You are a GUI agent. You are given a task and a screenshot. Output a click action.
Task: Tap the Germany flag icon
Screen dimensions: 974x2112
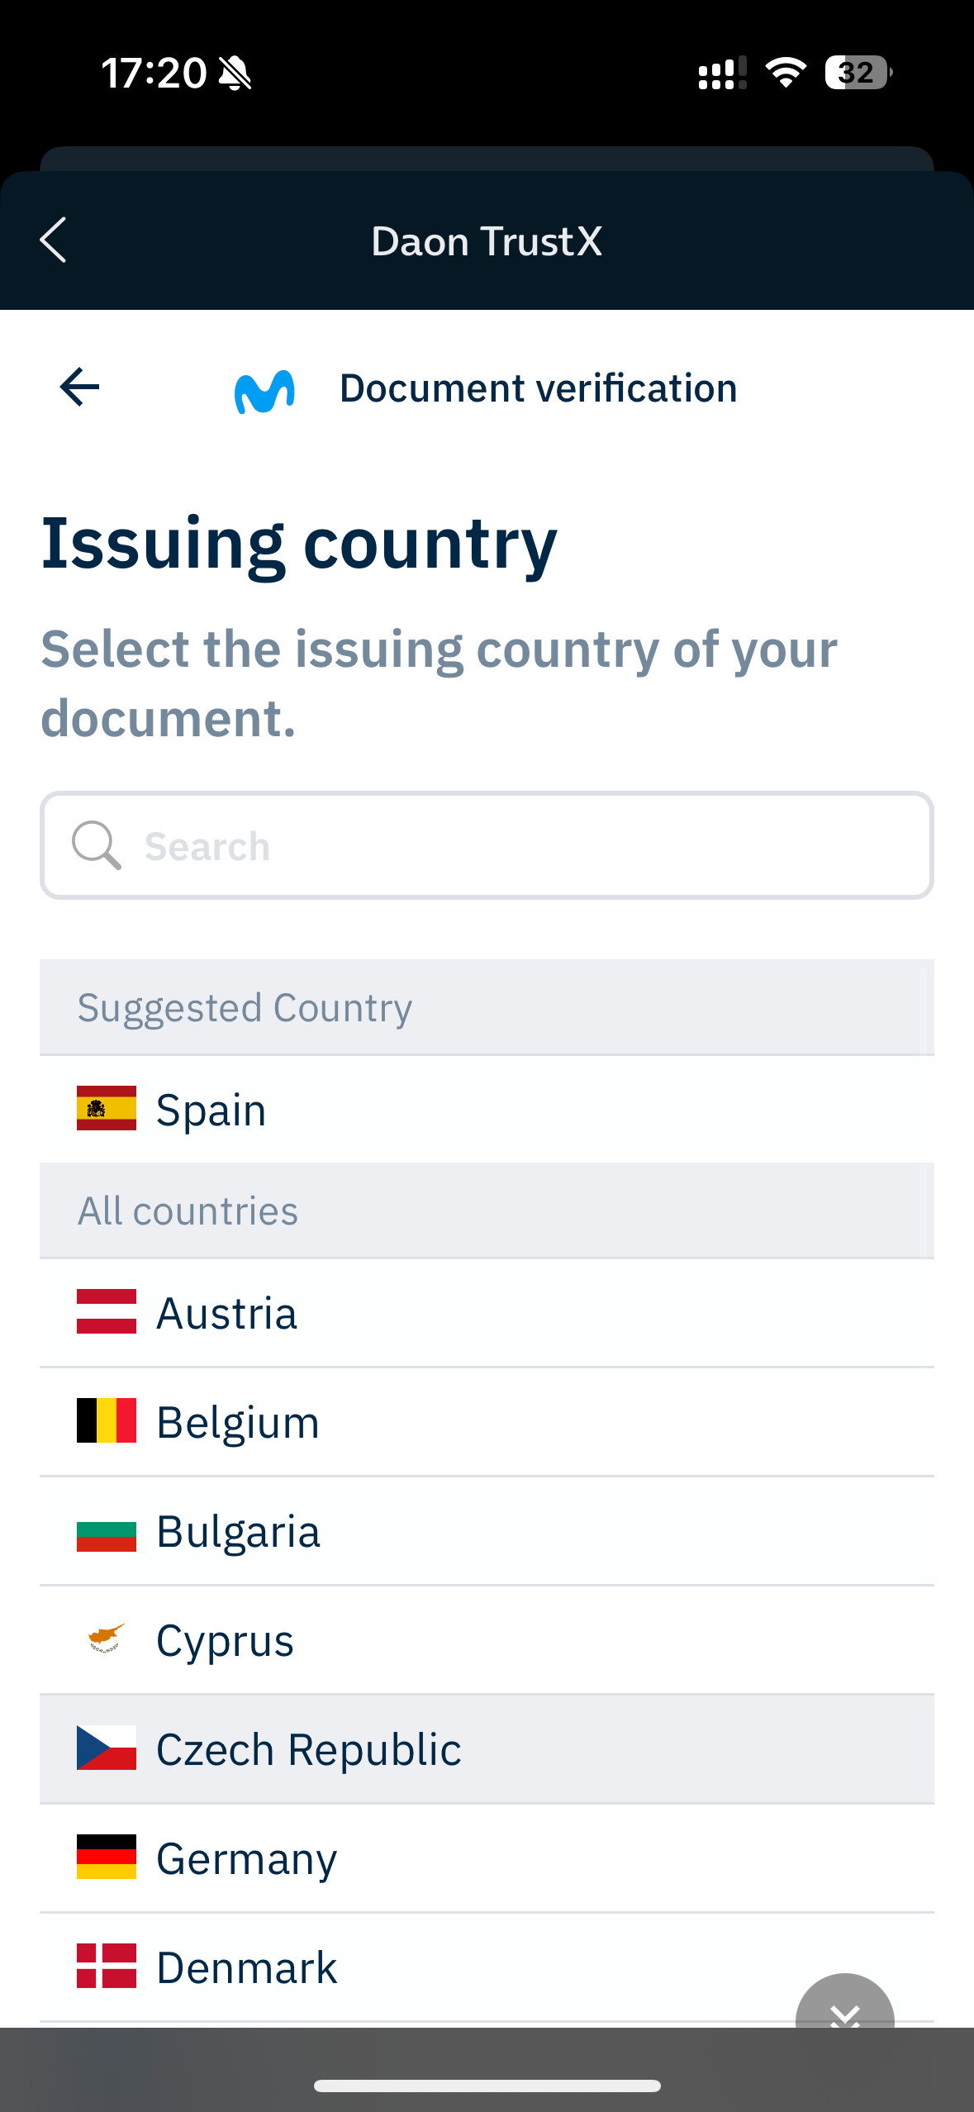tap(107, 1857)
